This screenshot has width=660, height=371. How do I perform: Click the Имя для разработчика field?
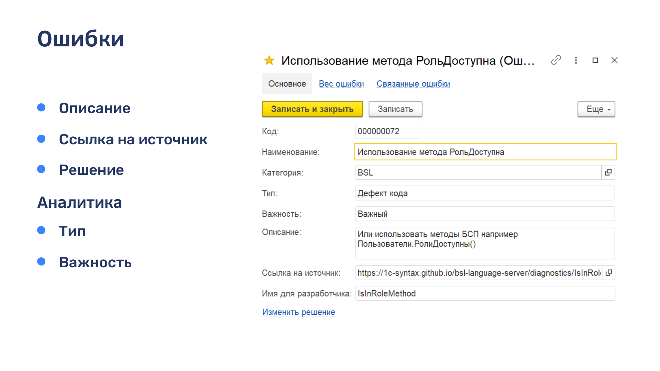[485, 293]
